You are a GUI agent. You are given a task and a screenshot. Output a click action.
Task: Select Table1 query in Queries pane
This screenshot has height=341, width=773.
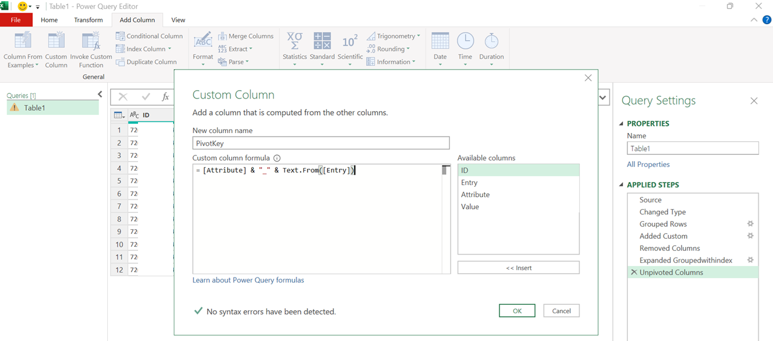click(53, 108)
